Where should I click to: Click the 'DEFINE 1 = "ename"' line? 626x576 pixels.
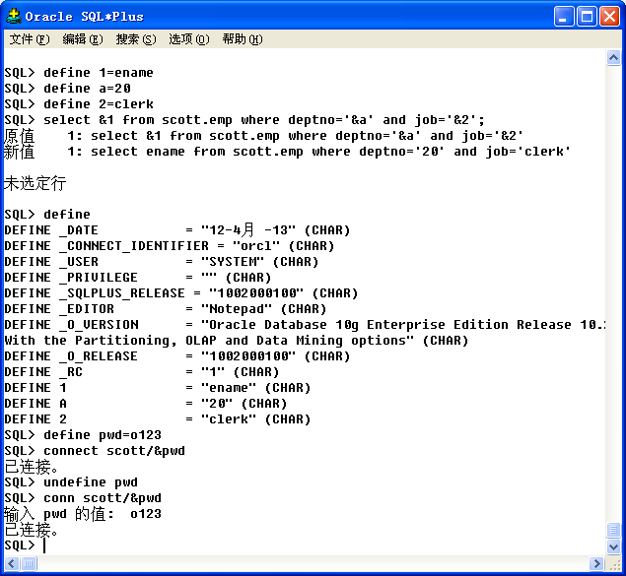pyautogui.click(x=158, y=388)
